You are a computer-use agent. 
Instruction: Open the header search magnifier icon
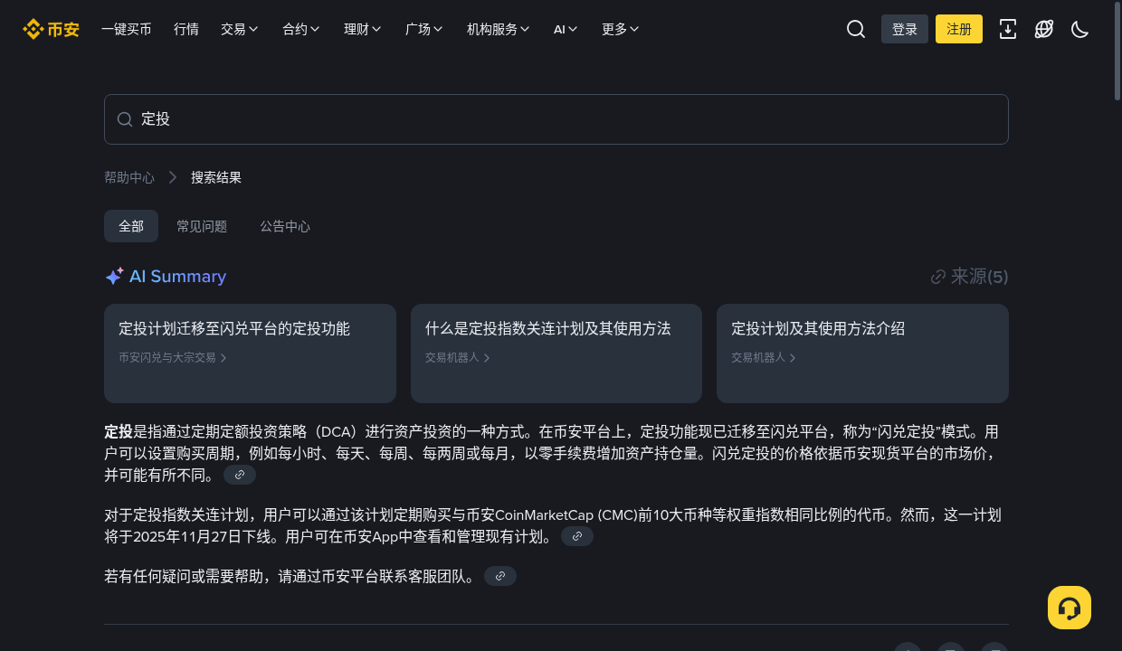click(x=856, y=29)
